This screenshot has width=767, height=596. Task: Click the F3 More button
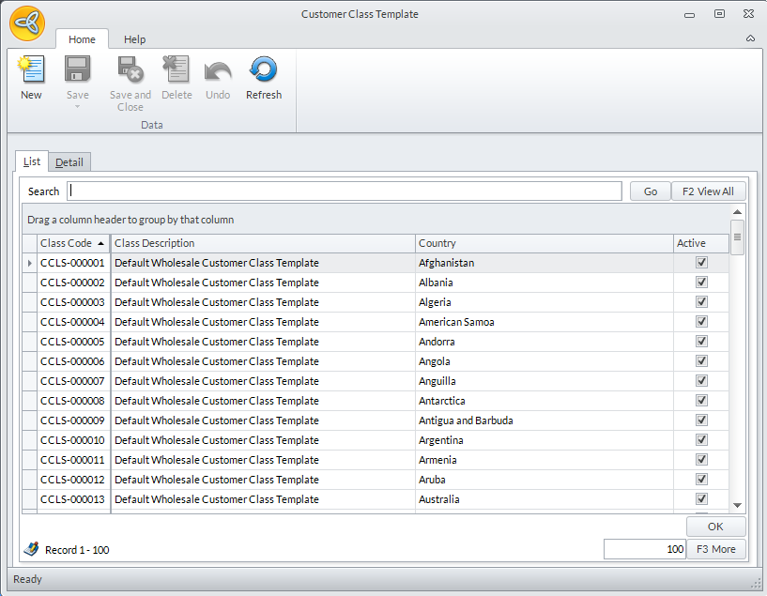pos(715,549)
